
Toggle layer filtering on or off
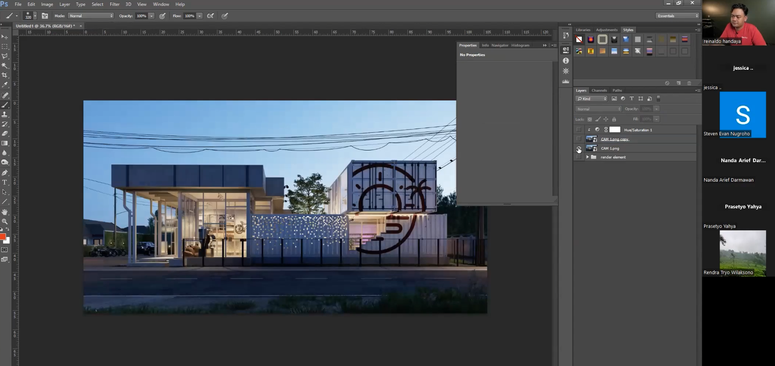point(659,99)
